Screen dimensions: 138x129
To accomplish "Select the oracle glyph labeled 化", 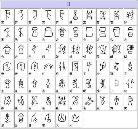I will tap(130, 84).
